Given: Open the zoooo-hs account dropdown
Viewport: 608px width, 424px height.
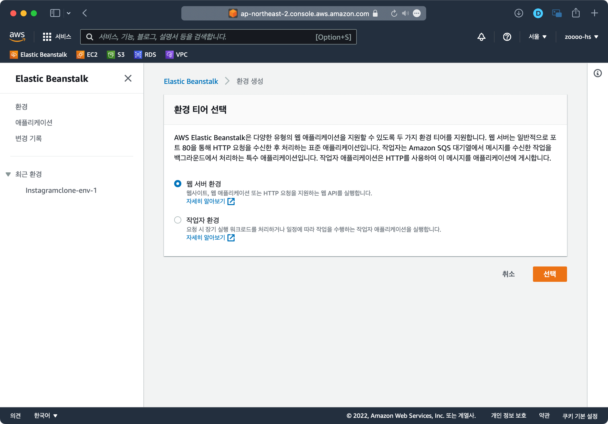Looking at the screenshot, I should tap(581, 37).
